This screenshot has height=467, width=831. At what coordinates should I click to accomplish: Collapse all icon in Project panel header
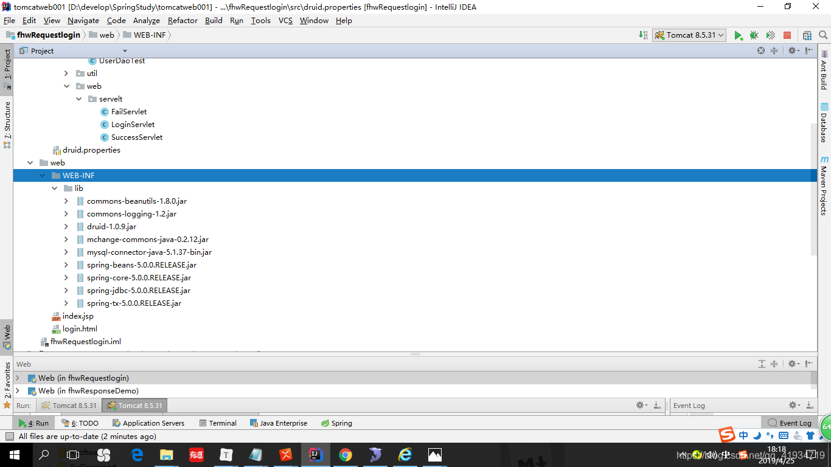click(774, 51)
